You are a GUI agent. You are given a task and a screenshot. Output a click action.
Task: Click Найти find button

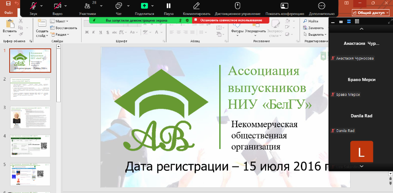point(310,21)
